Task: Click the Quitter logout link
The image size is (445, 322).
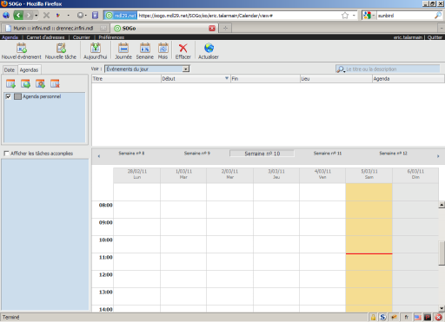Action: [x=435, y=37]
